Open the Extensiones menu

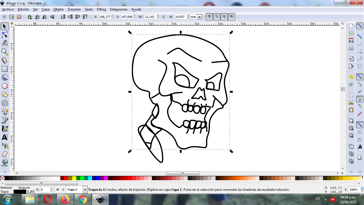point(119,9)
